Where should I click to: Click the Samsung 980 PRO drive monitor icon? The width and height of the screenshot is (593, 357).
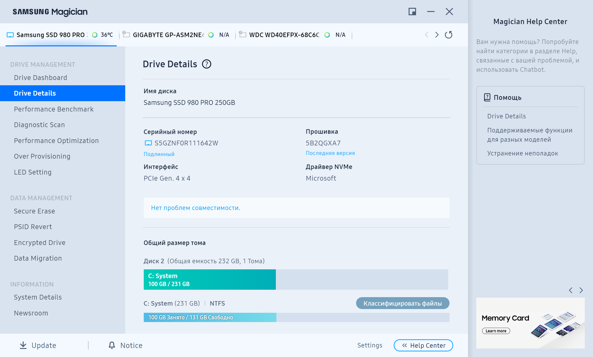pyautogui.click(x=10, y=35)
